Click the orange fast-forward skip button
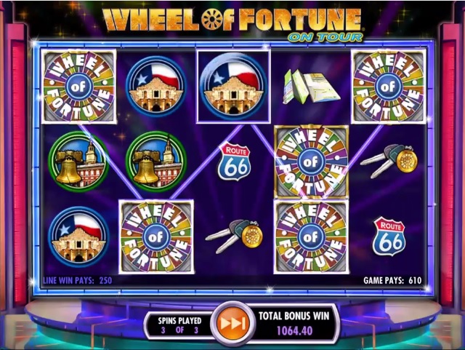Image resolution: width=465 pixels, height=350 pixels. pos(232,323)
